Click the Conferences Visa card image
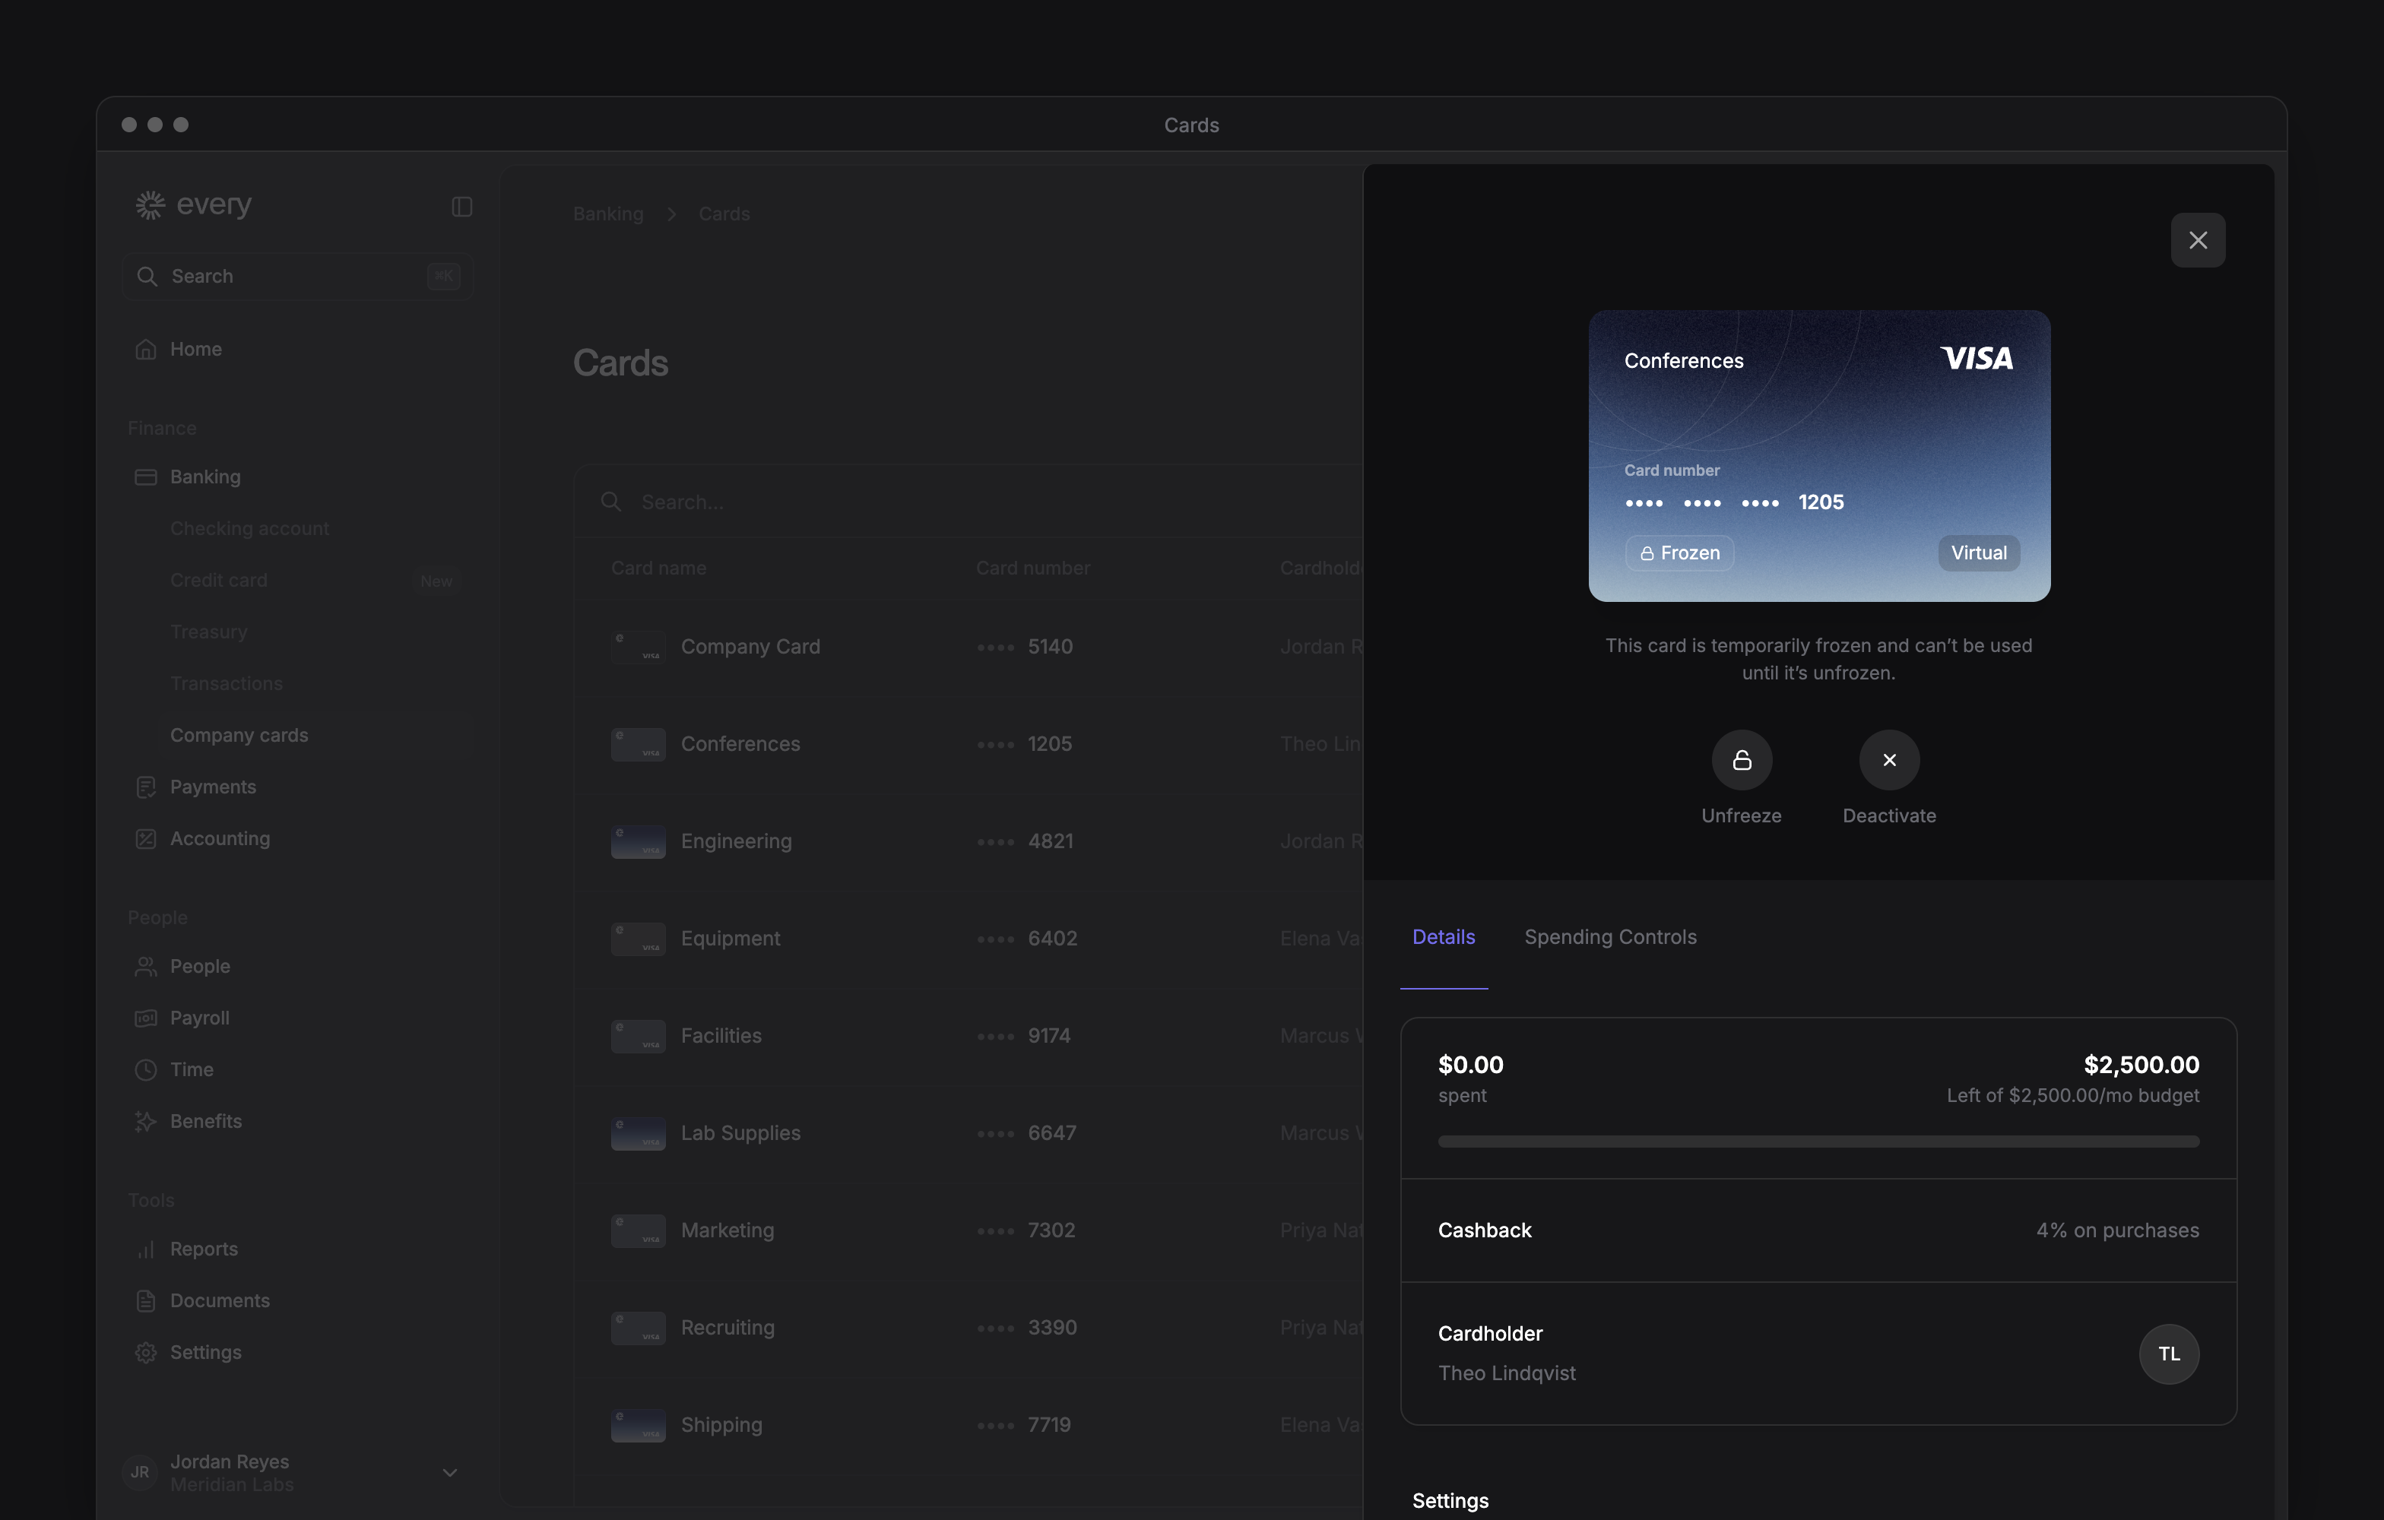The image size is (2384, 1520). [x=1818, y=455]
